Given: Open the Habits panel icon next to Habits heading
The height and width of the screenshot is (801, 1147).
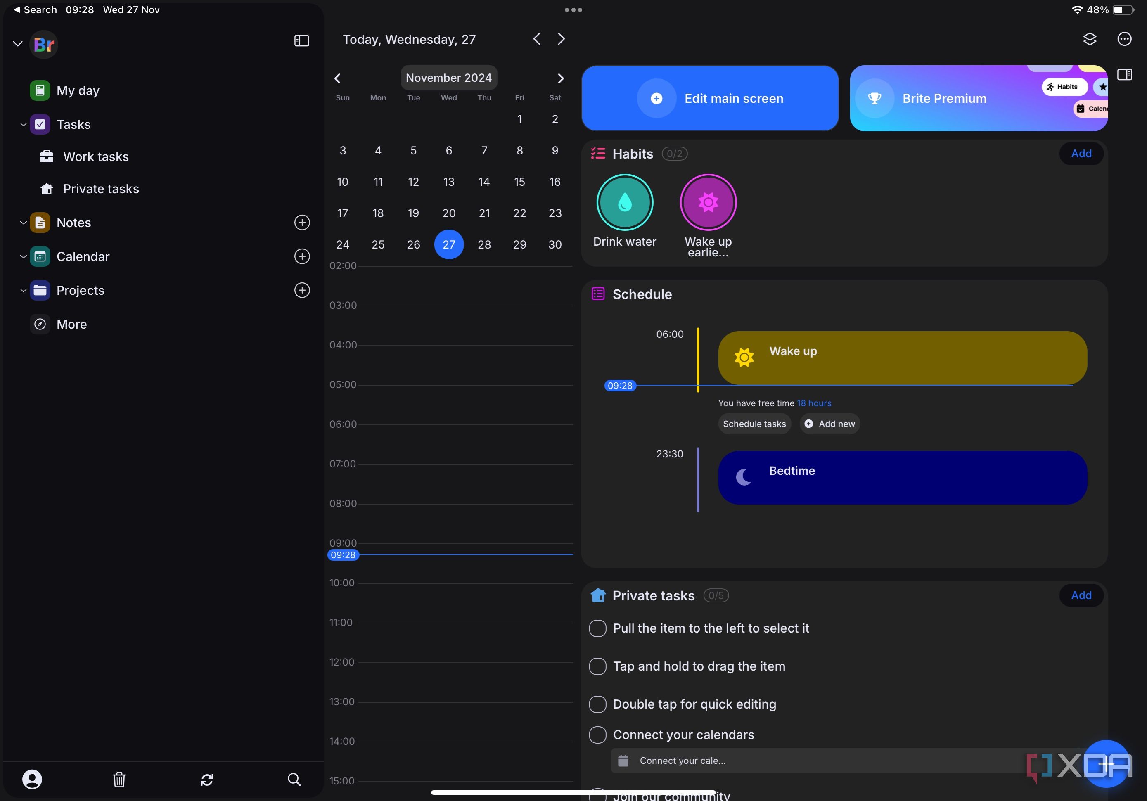Looking at the screenshot, I should click(597, 154).
